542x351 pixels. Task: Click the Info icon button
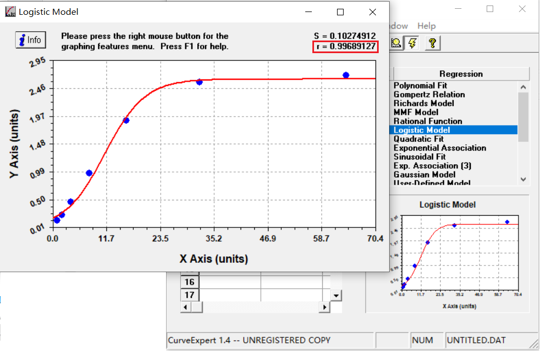[30, 39]
